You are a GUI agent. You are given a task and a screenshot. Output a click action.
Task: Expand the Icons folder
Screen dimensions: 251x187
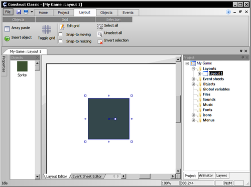pyautogui.click(x=193, y=115)
